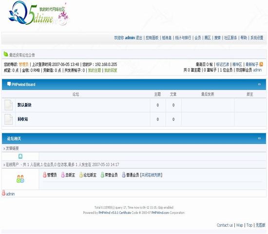Open 统计与排行 menu item
The height and width of the screenshot is (234, 268).
[183, 38]
